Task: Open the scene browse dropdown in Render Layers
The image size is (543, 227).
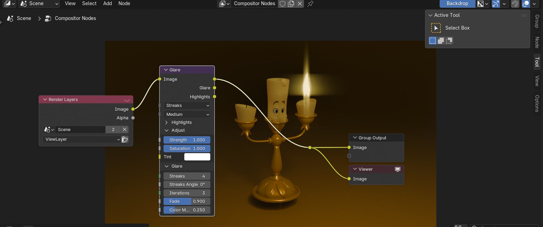Action: (x=49, y=130)
